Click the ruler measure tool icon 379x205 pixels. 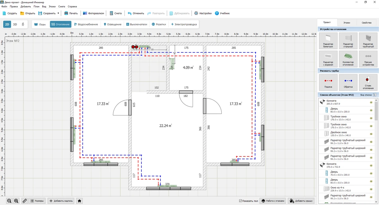pyautogui.click(x=25, y=201)
